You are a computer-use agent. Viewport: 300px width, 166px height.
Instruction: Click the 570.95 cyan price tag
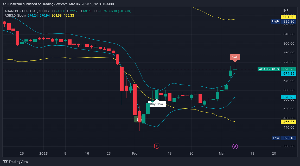(289, 97)
